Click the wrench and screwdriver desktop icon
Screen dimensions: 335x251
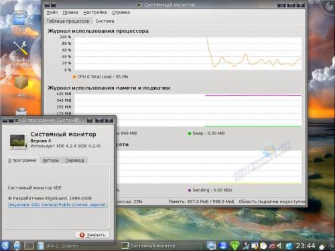pos(21,48)
